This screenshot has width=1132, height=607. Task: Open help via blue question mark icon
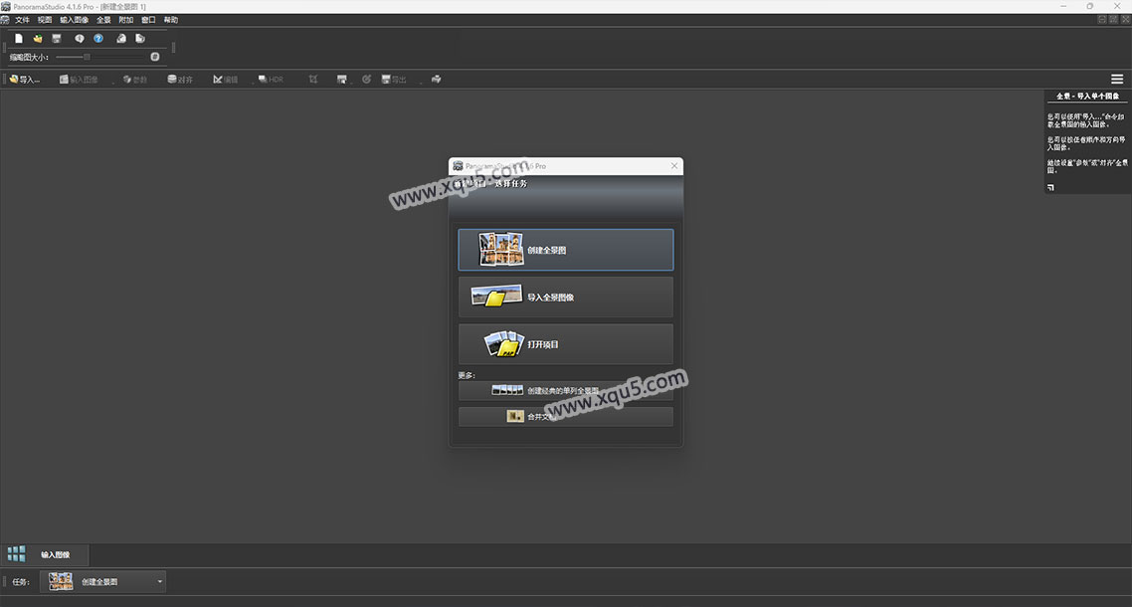coord(98,38)
